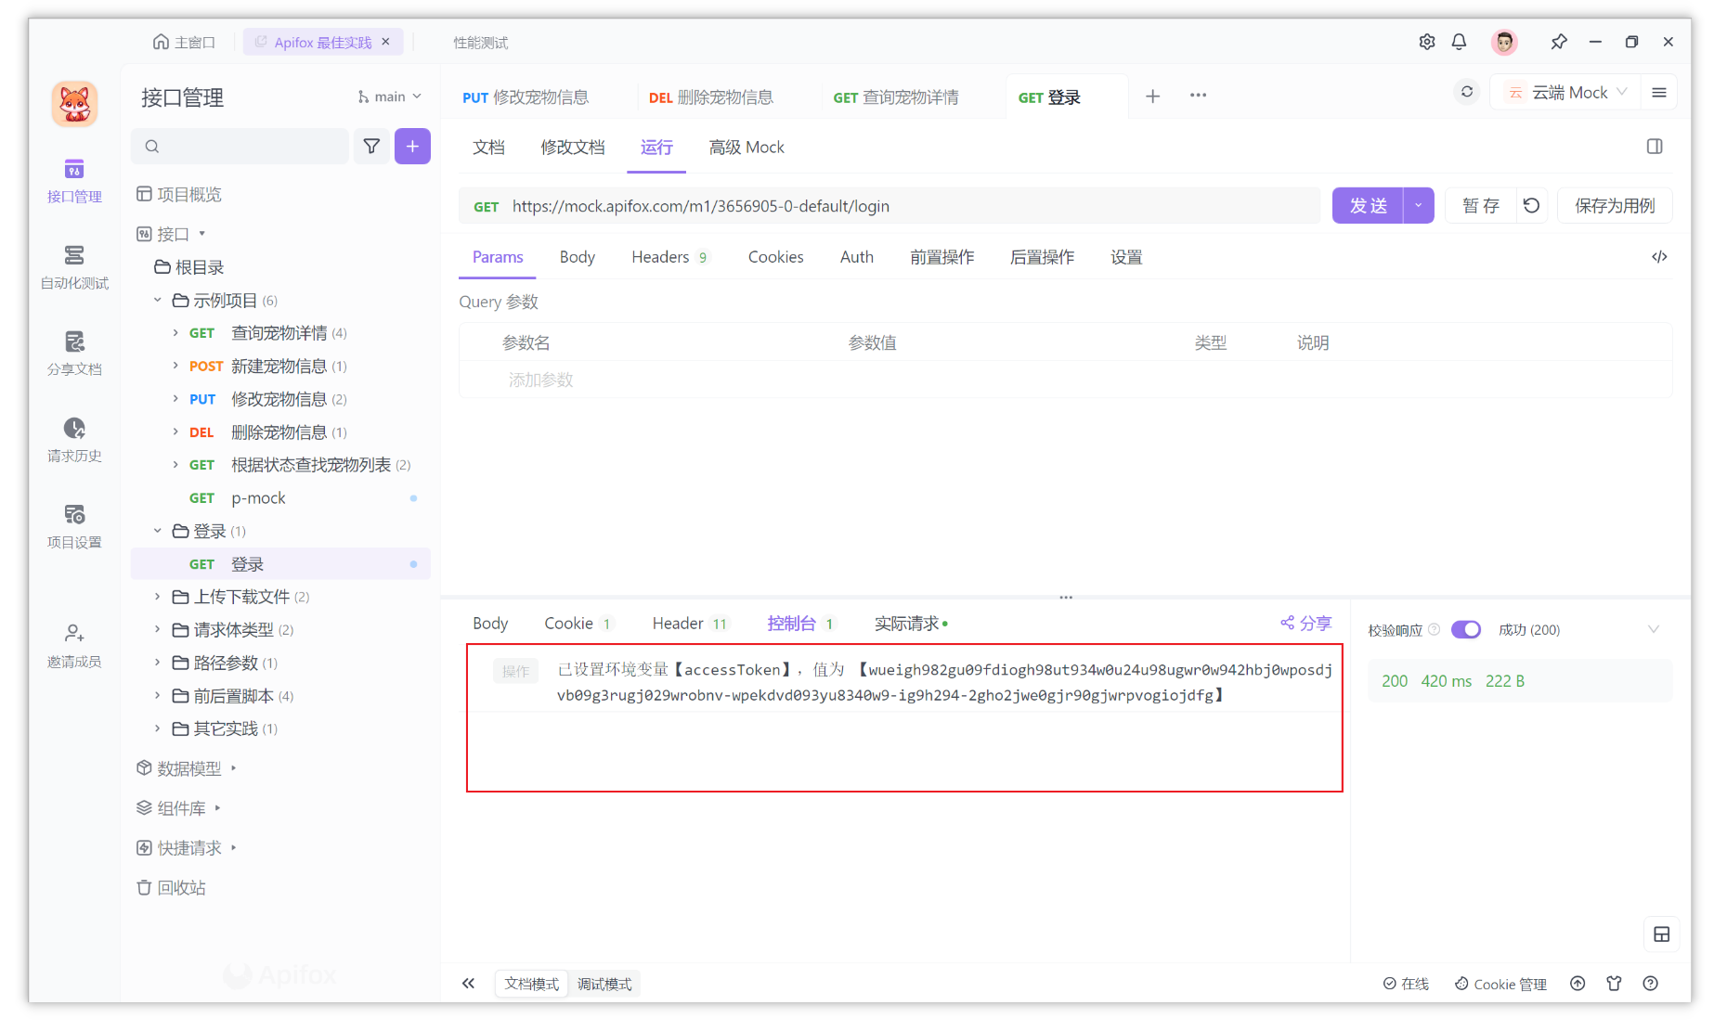Toggle the pin window icon
Image resolution: width=1714 pixels, height=1031 pixels.
[1559, 42]
